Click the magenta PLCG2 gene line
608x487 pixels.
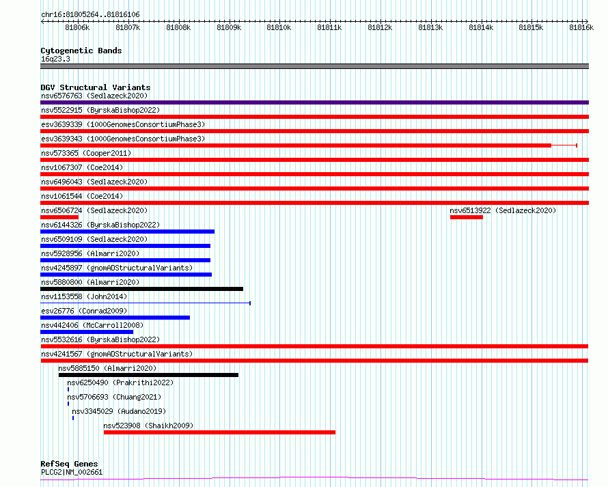pos(314,479)
